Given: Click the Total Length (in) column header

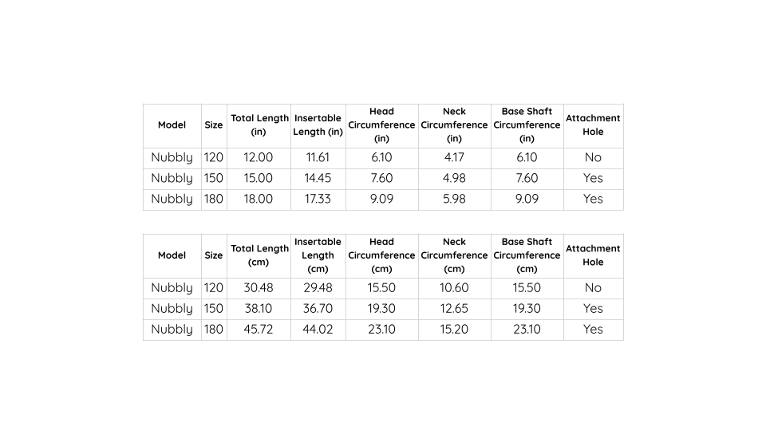Looking at the screenshot, I should pos(259,125).
